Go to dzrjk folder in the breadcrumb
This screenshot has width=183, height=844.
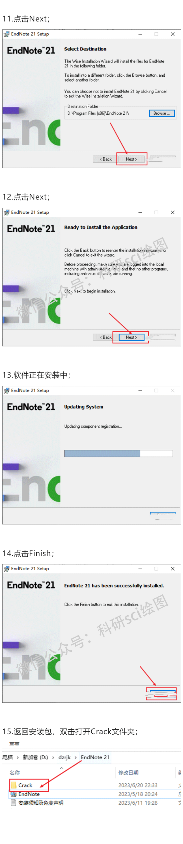[x=65, y=757]
